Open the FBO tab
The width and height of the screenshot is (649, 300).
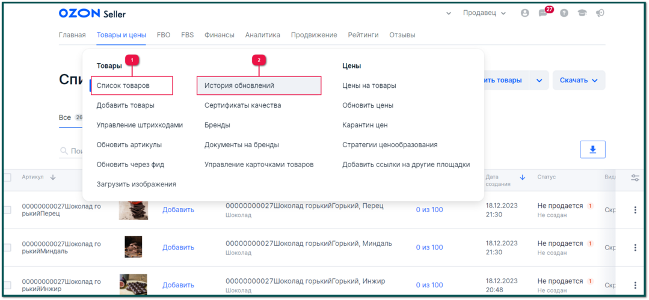[164, 35]
